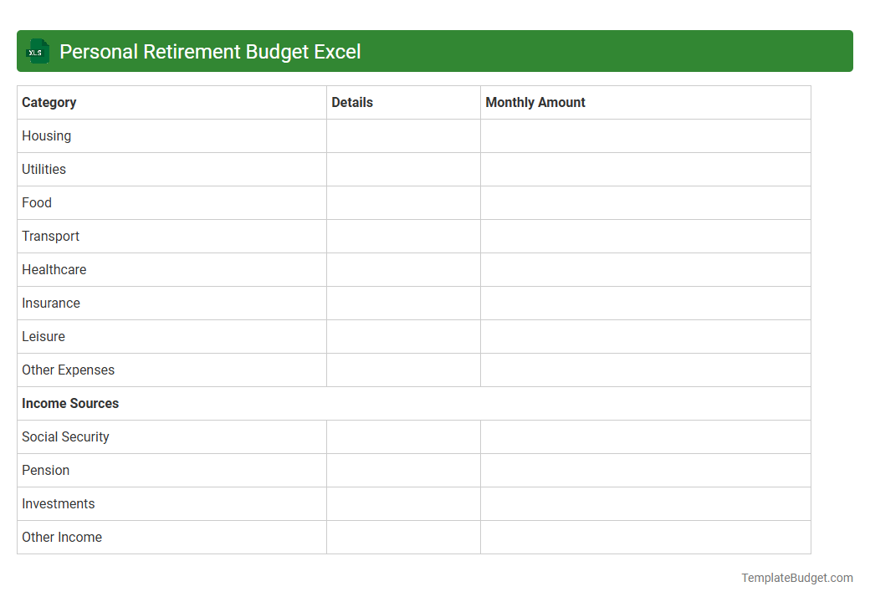870x602 pixels.
Task: Select the Income Sources section header
Action: 70,403
